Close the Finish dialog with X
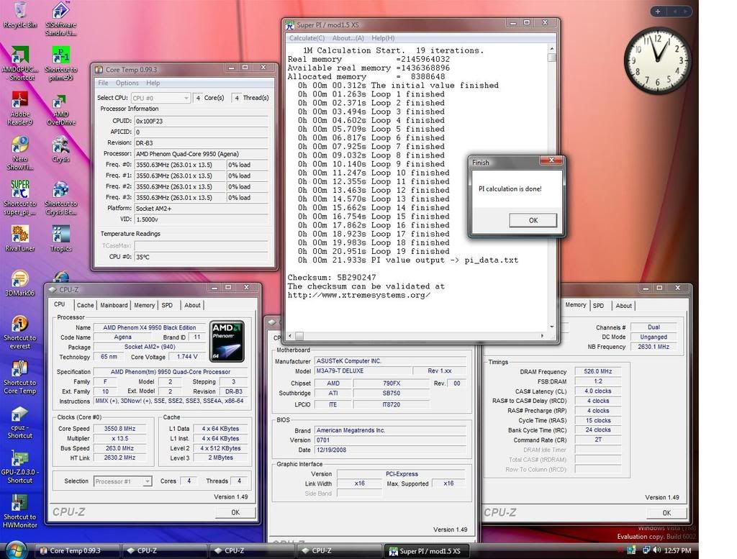 click(551, 160)
